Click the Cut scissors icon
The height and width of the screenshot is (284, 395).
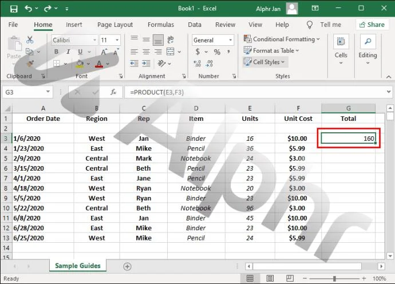pos(30,40)
